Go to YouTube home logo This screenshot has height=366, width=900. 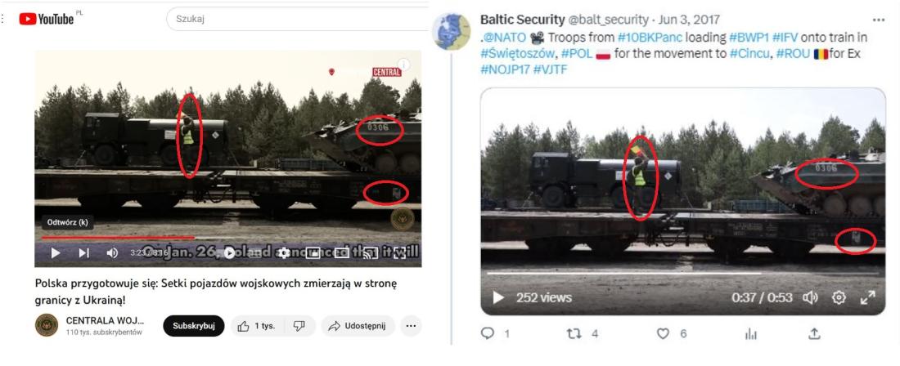[47, 19]
